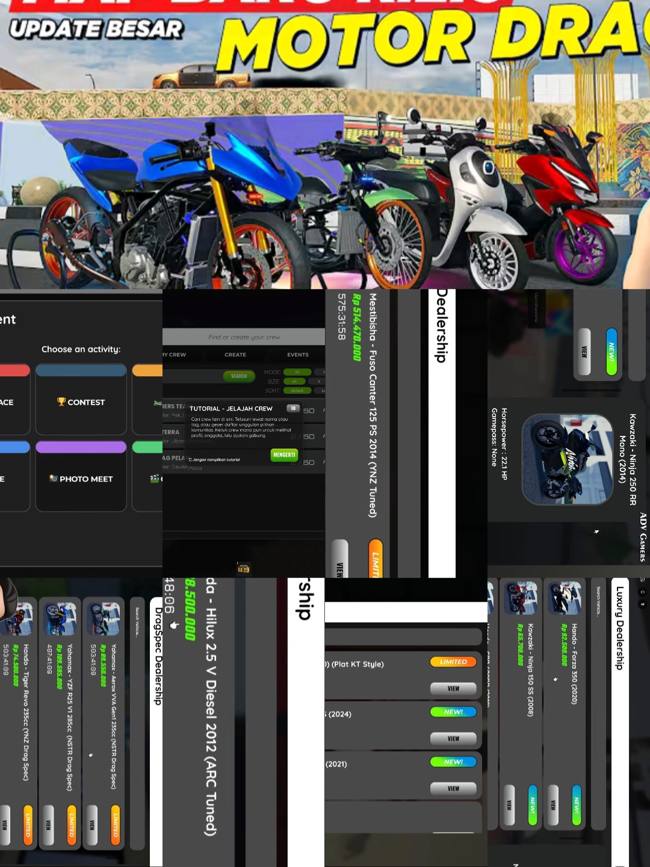Click the 'DragSpec Dealership' header

pos(158,656)
